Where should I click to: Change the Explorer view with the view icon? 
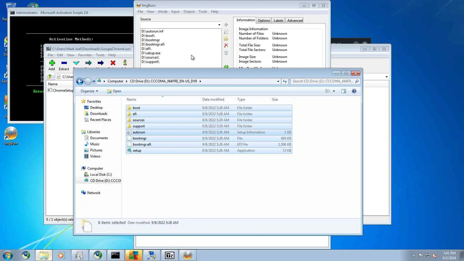click(x=328, y=91)
